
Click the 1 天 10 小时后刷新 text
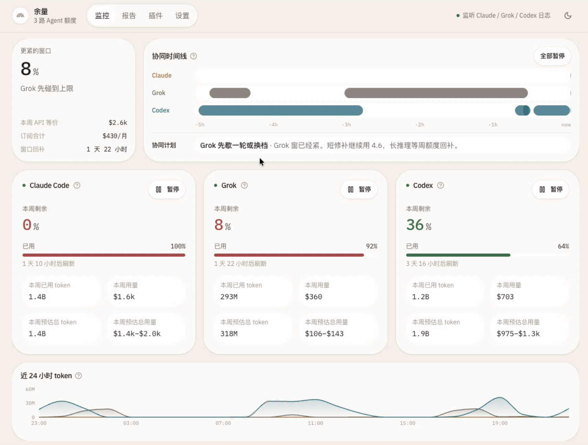(x=48, y=264)
